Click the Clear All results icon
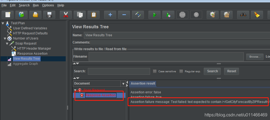 pos(227,15)
